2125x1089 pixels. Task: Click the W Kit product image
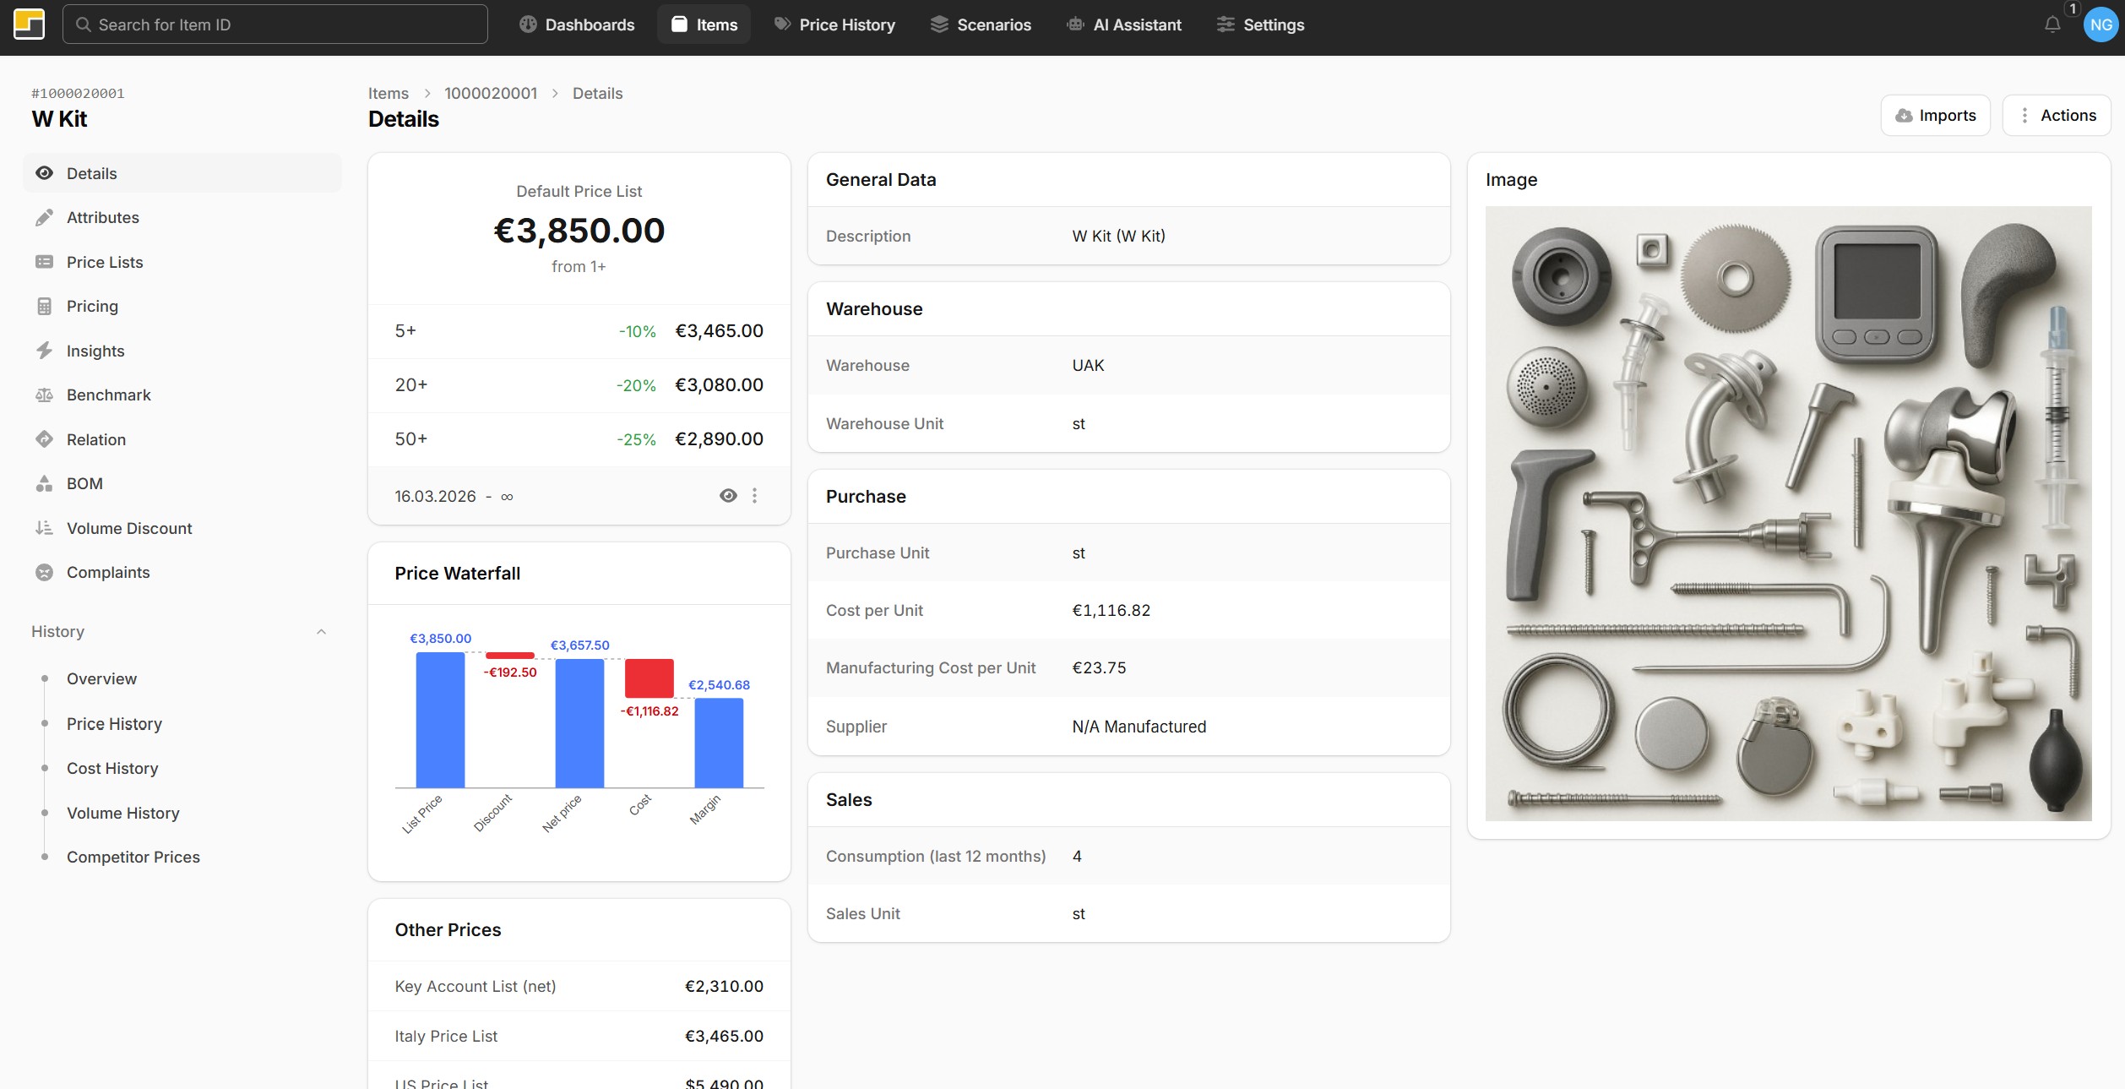point(1788,513)
